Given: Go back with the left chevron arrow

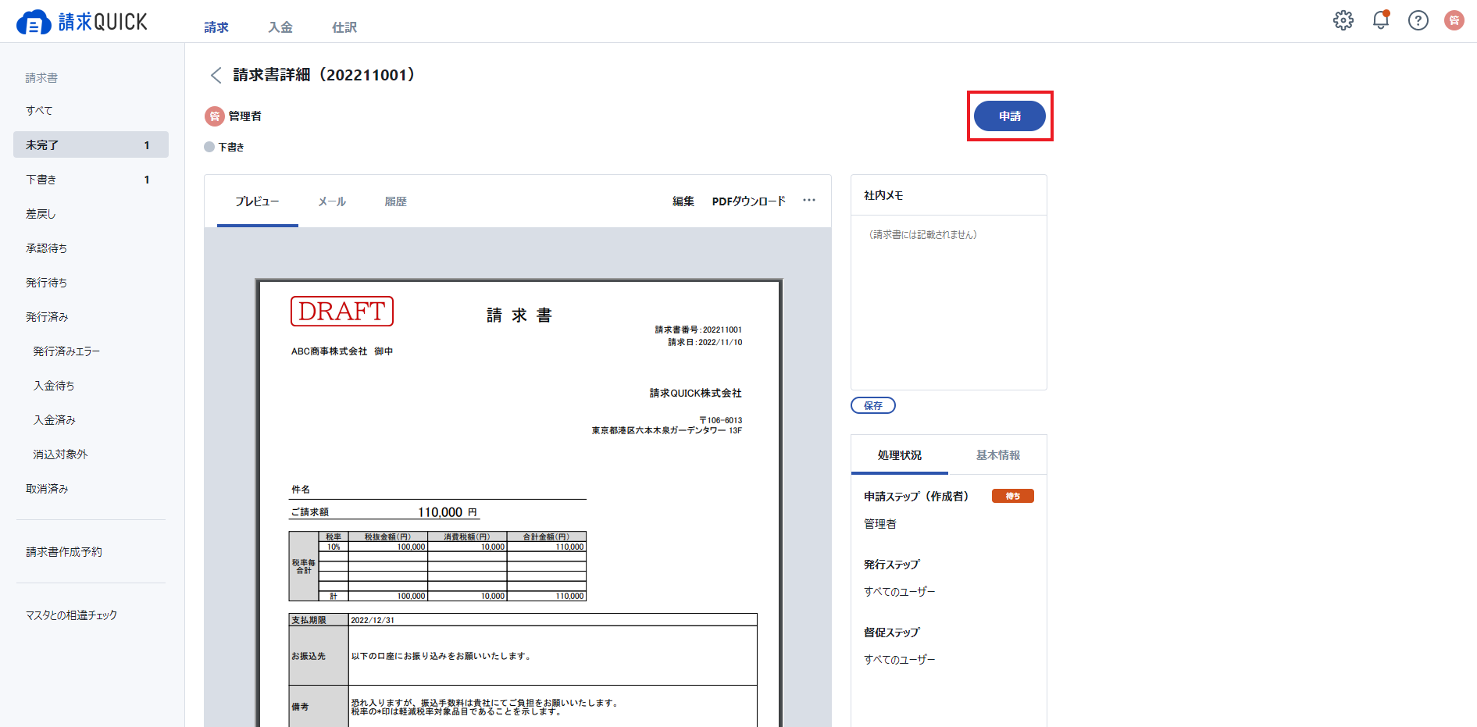Looking at the screenshot, I should tap(216, 75).
